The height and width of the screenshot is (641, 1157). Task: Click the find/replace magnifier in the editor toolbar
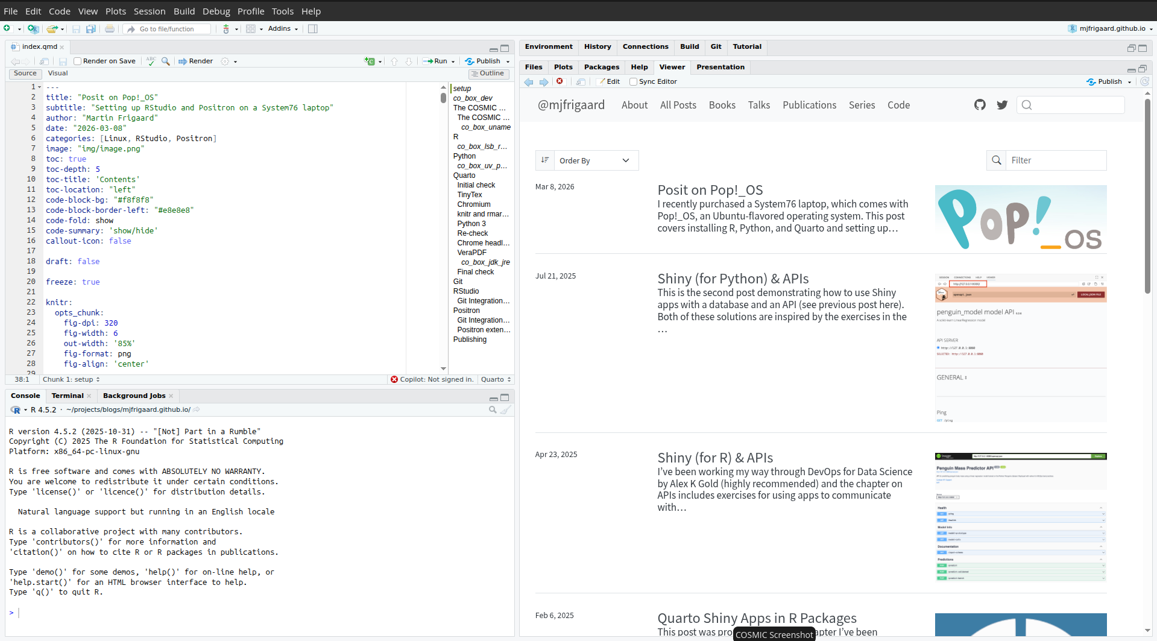(x=165, y=61)
